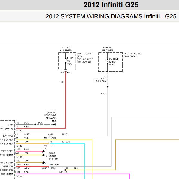Click the "FUSIBLE LINK K 40A" label
179x179 pixels.
[x=114, y=62]
